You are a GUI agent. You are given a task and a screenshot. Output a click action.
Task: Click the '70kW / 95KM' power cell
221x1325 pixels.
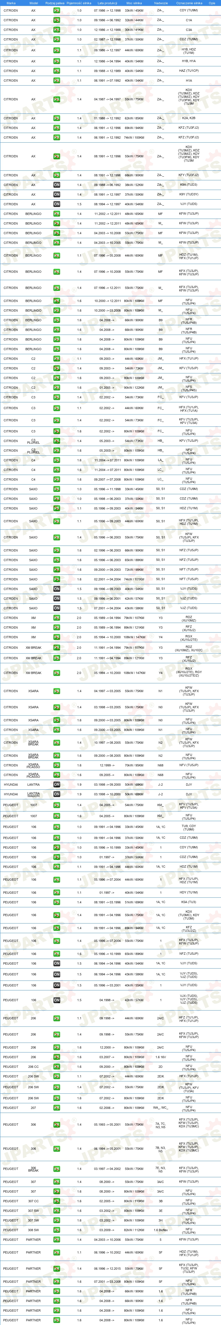(x=134, y=765)
